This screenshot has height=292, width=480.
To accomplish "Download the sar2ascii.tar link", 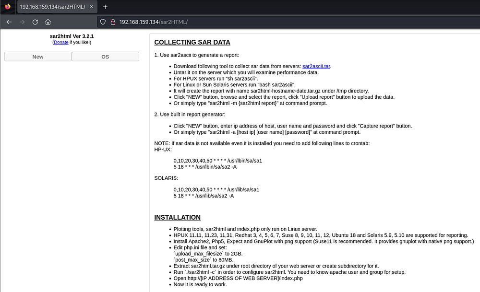I will 316,66.
